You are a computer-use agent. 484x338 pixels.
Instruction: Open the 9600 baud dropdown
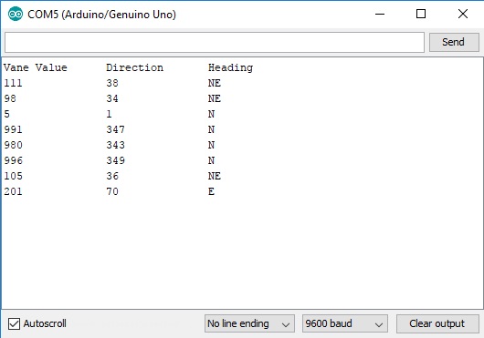[345, 323]
